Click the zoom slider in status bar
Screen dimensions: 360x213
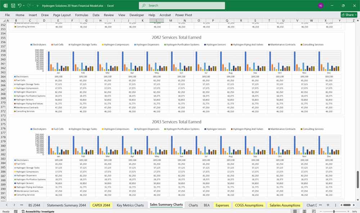coord(334,212)
